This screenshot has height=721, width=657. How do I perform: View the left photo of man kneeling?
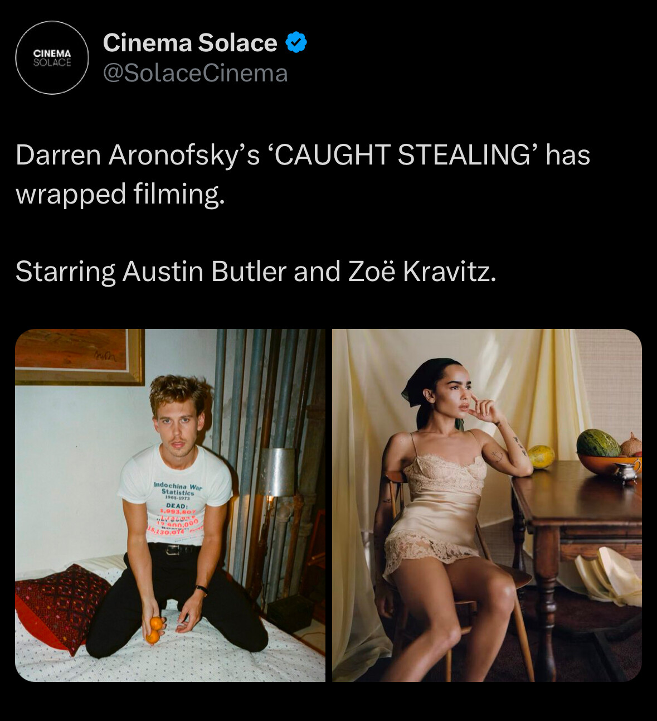coord(170,505)
